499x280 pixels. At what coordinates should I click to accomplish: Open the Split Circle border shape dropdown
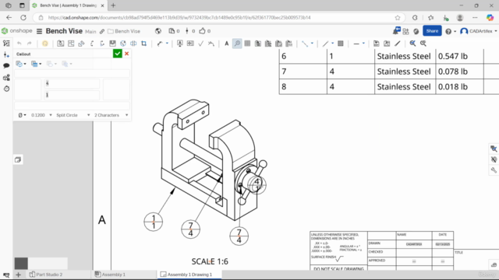73,115
